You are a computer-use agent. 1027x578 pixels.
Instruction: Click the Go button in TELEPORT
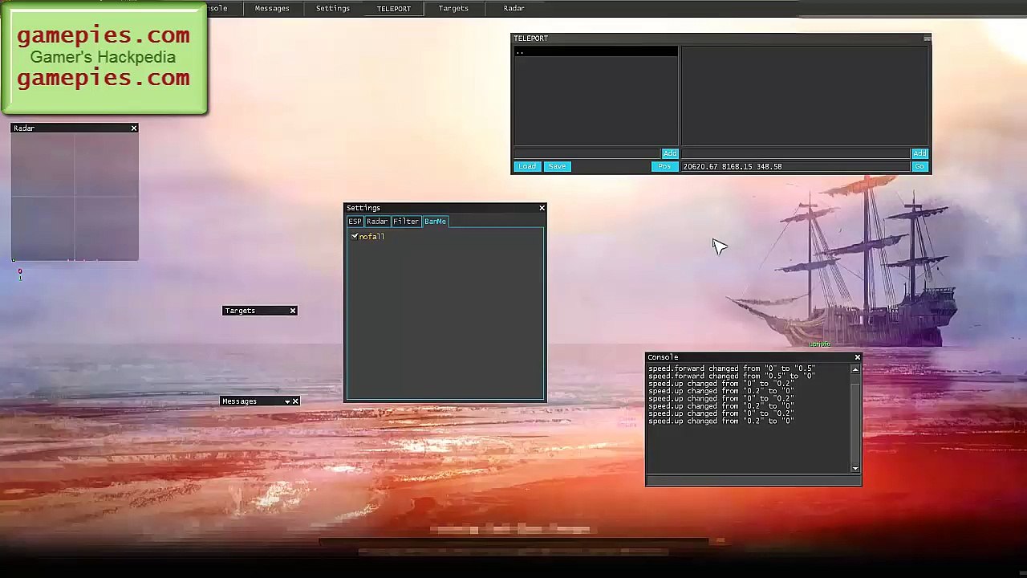[919, 166]
